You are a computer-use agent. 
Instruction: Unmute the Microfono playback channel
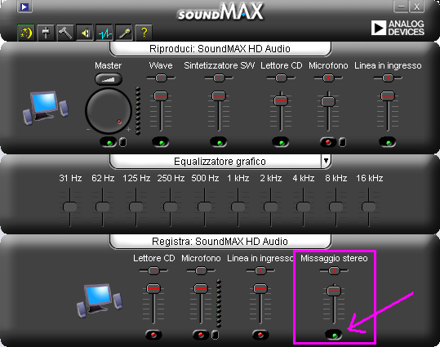328,142
